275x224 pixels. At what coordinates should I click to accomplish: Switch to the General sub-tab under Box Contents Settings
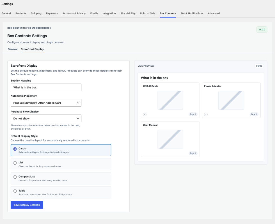[x=13, y=49]
